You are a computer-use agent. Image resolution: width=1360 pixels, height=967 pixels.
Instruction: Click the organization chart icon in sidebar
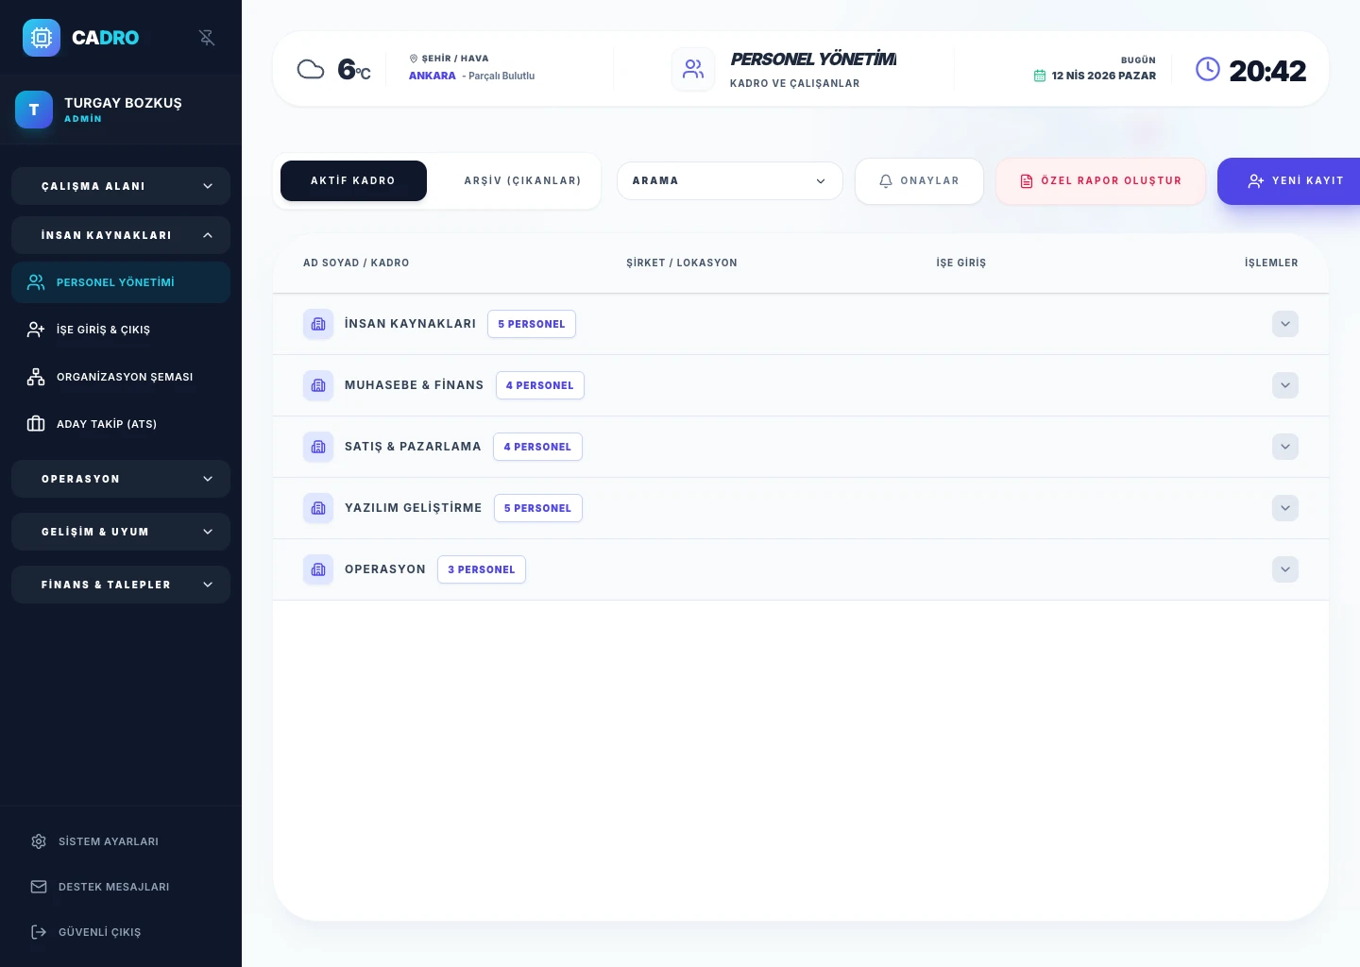36,377
